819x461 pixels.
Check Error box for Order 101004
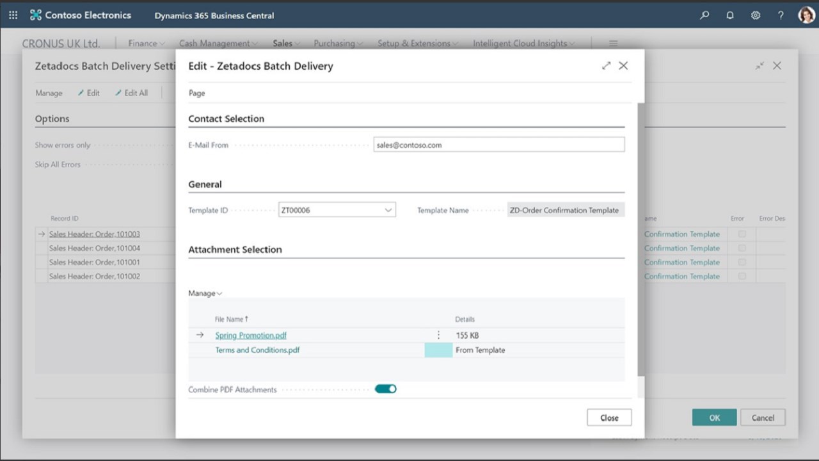click(742, 248)
